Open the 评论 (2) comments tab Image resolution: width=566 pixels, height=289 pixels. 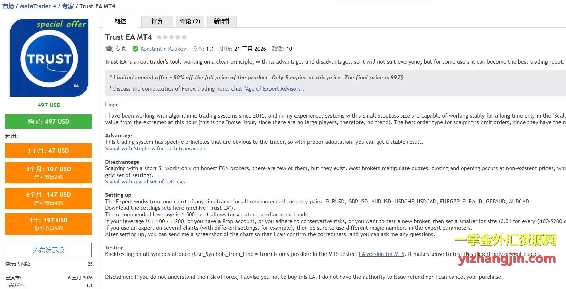click(190, 22)
